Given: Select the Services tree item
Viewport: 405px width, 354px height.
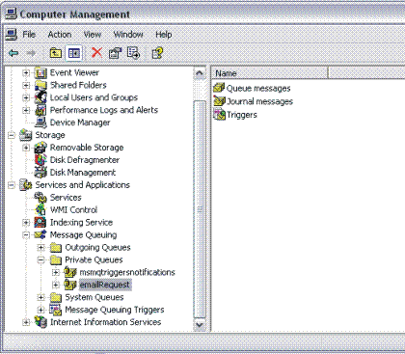Looking at the screenshot, I should (x=66, y=198).
